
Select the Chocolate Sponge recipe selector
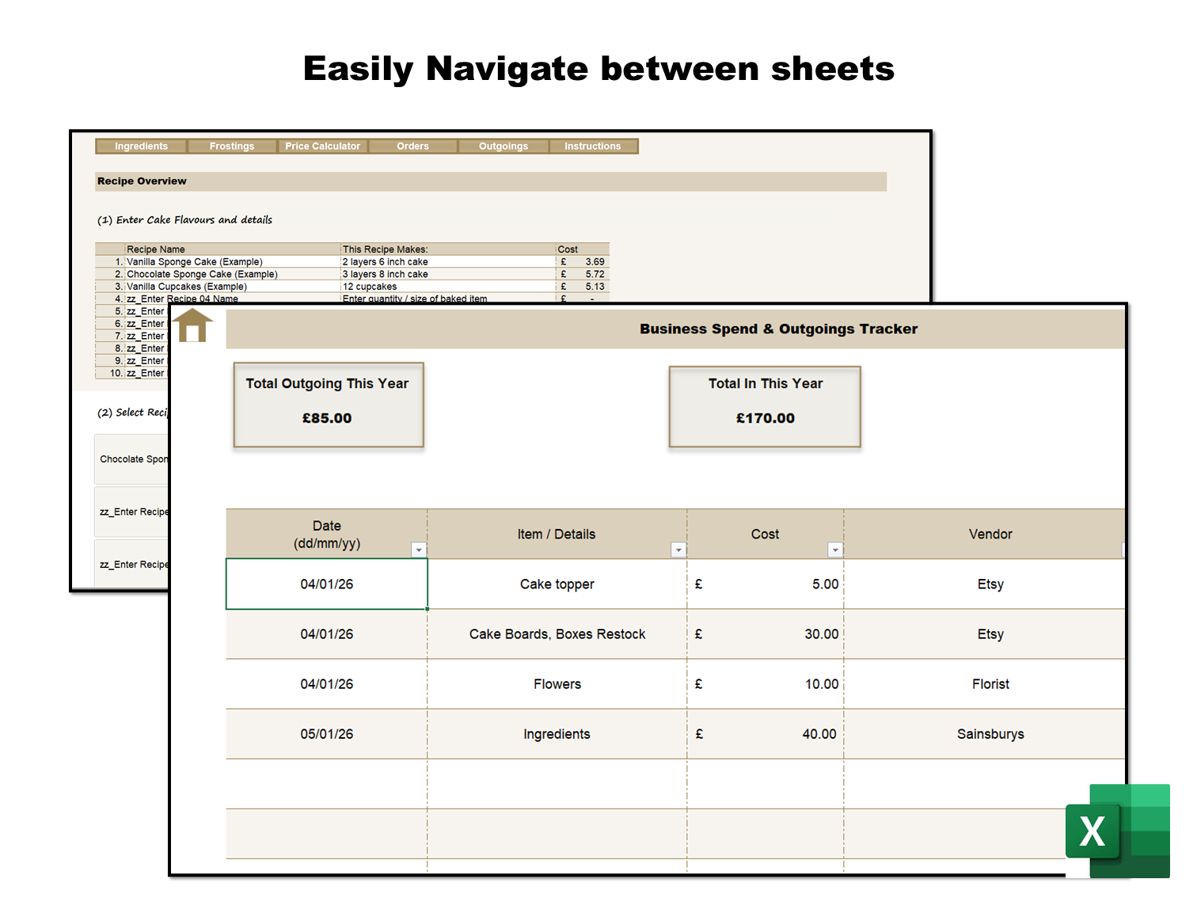132,459
